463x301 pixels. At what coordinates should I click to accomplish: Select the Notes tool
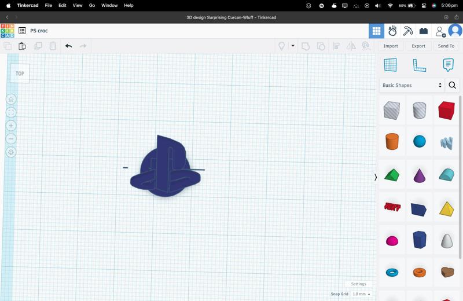[x=448, y=65]
